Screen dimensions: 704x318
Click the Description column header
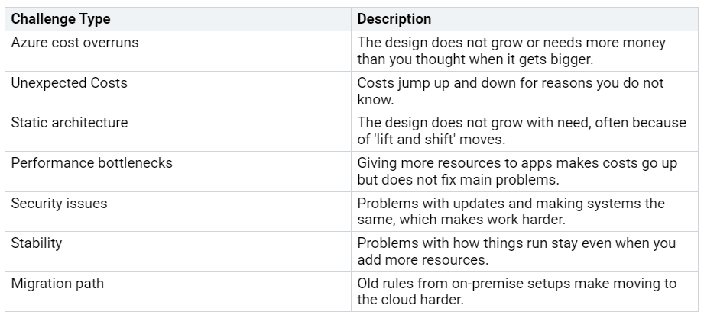pyautogui.click(x=524, y=19)
